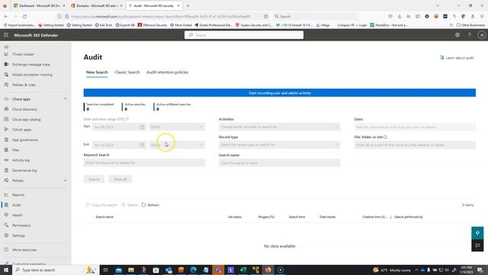Click the Governance log icon
This screenshot has height=275, width=488.
pyautogui.click(x=6, y=170)
